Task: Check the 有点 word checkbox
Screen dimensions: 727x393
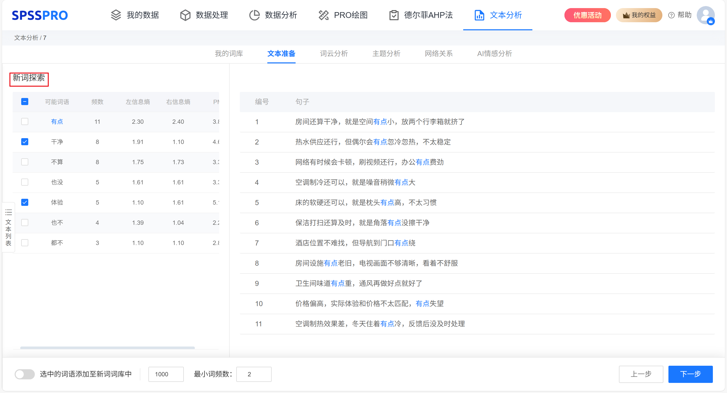Action: pyautogui.click(x=25, y=122)
